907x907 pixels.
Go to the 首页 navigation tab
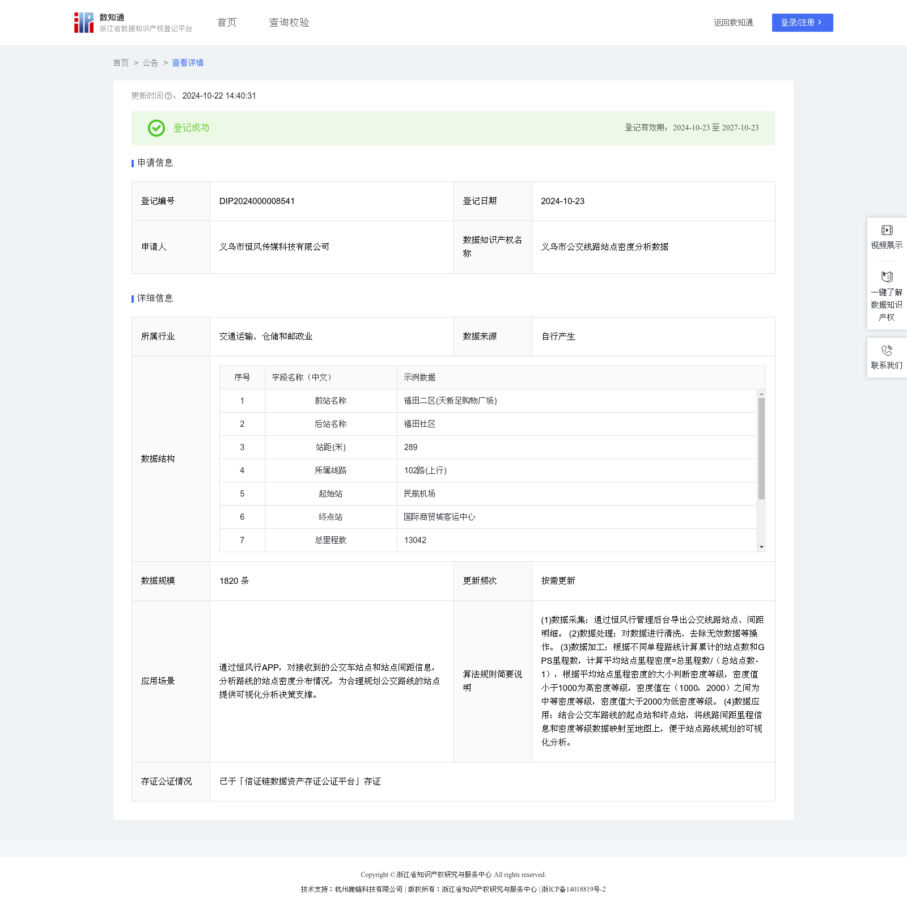point(227,23)
